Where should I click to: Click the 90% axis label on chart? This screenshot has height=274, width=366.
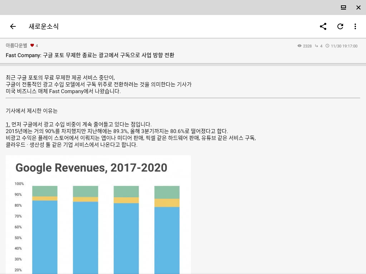18,194
